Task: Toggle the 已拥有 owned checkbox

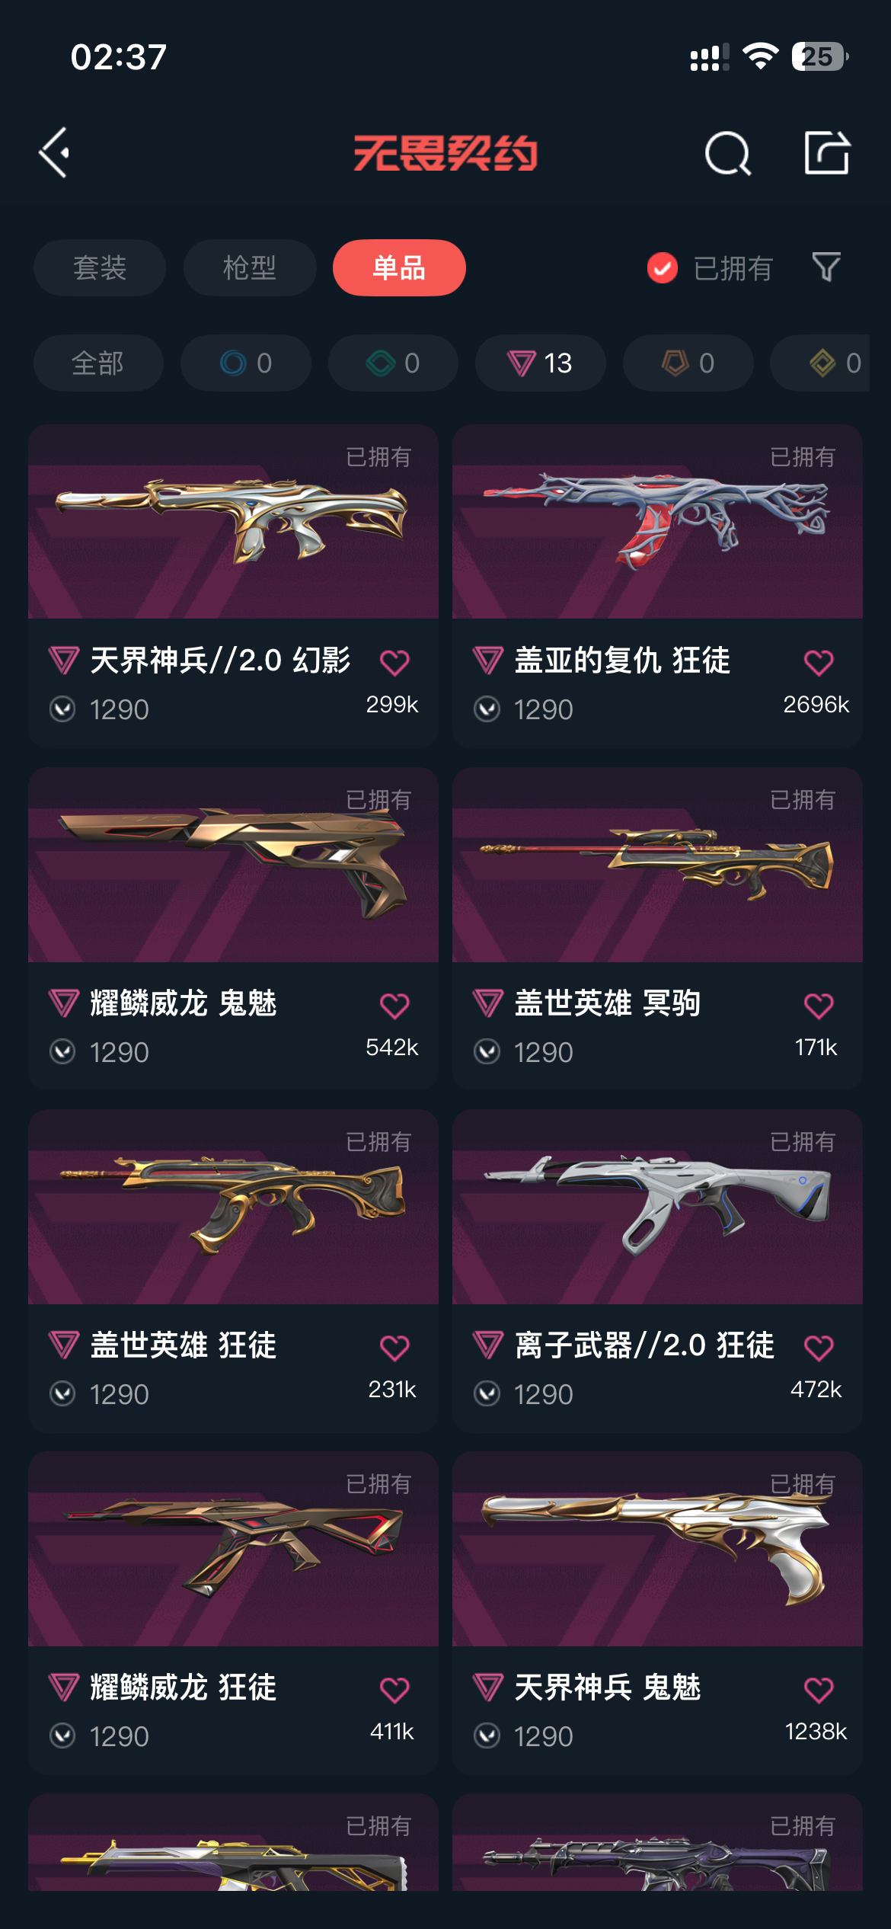Action: click(663, 267)
